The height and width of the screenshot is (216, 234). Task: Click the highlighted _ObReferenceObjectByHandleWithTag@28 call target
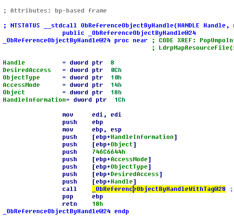pyautogui.click(x=159, y=189)
